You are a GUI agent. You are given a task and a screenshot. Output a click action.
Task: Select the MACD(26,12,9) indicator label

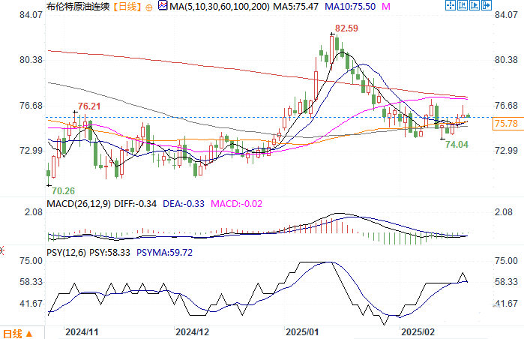(79, 203)
